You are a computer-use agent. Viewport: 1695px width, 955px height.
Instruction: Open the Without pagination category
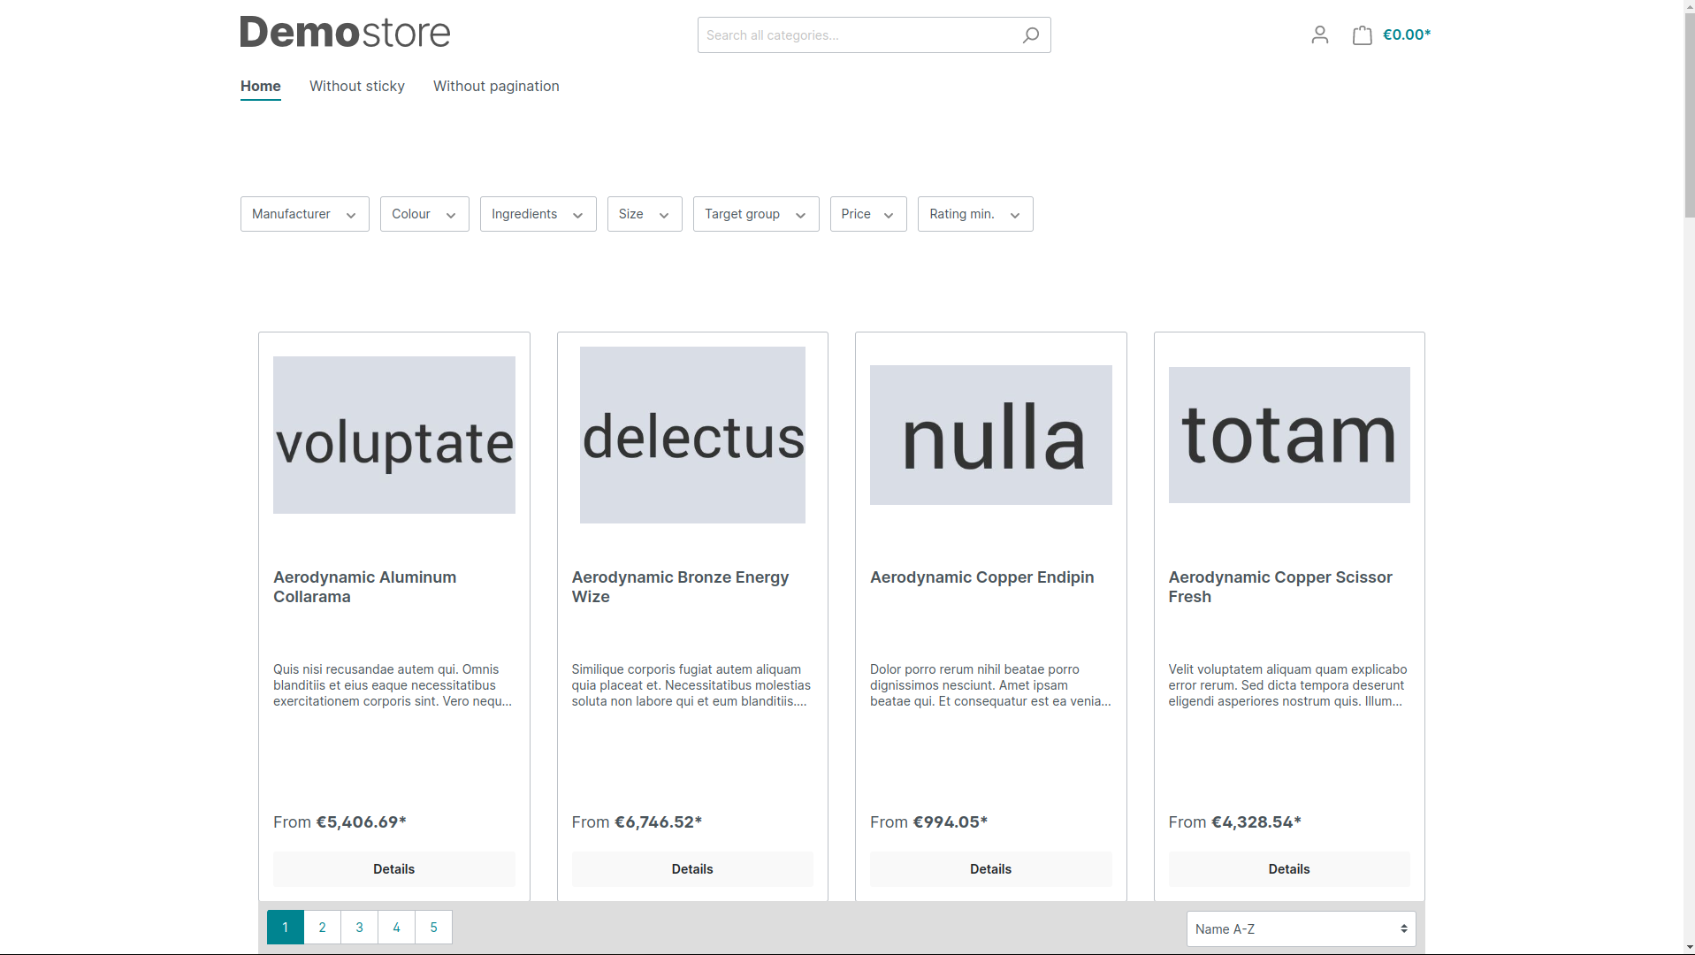496,86
